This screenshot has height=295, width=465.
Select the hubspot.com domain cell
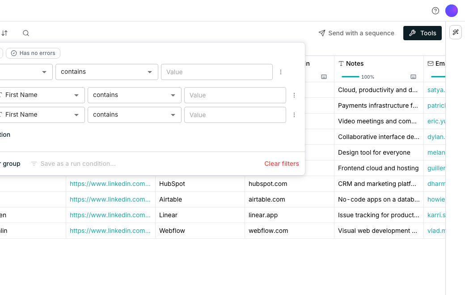(289, 184)
